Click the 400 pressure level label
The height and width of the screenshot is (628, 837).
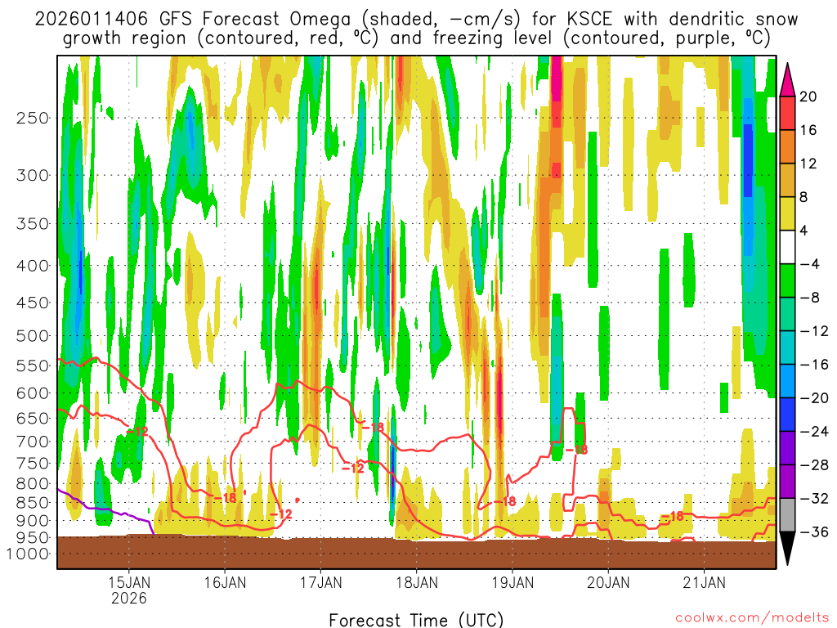[x=33, y=266]
